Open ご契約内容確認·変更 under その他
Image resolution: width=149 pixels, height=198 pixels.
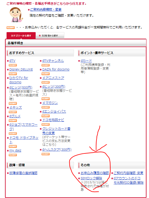pyautogui.click(x=128, y=173)
